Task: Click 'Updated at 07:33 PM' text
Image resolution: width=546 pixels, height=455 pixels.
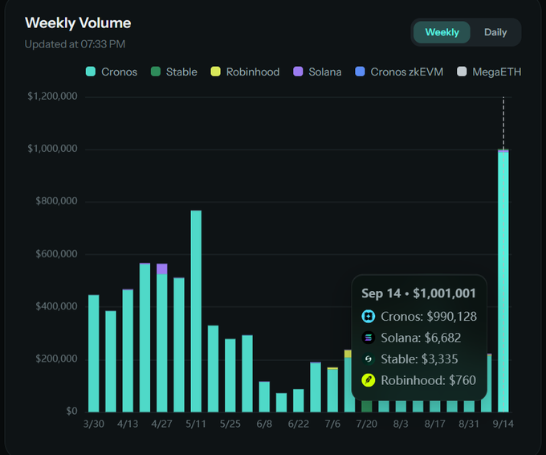Action: point(75,44)
